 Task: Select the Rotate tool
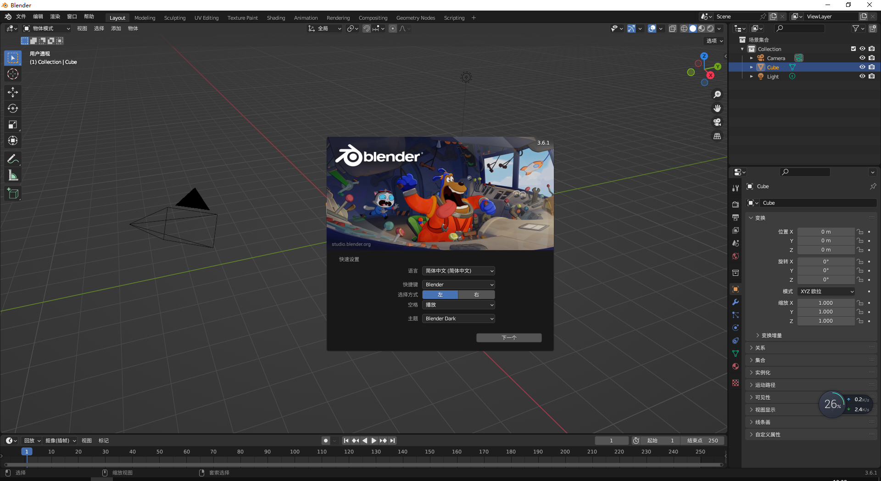(13, 108)
